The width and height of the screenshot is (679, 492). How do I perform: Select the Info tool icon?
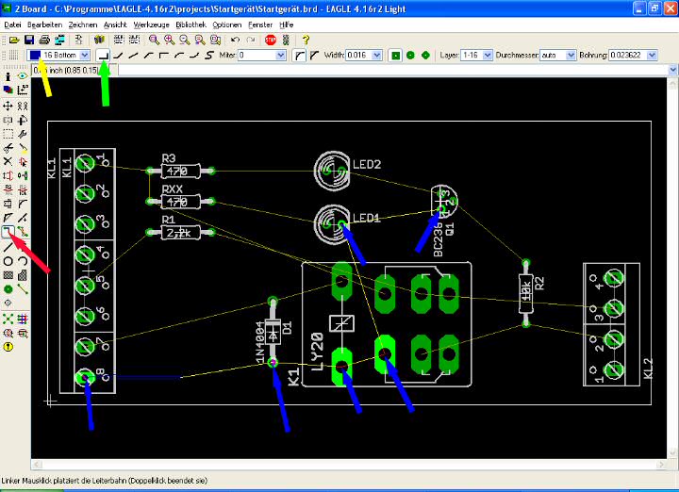[8, 75]
